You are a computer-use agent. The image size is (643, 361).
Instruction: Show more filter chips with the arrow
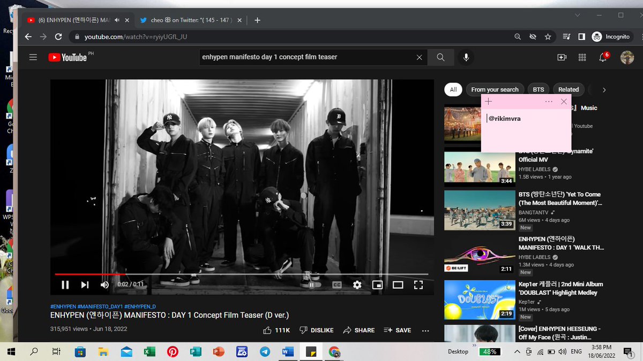[x=604, y=90]
